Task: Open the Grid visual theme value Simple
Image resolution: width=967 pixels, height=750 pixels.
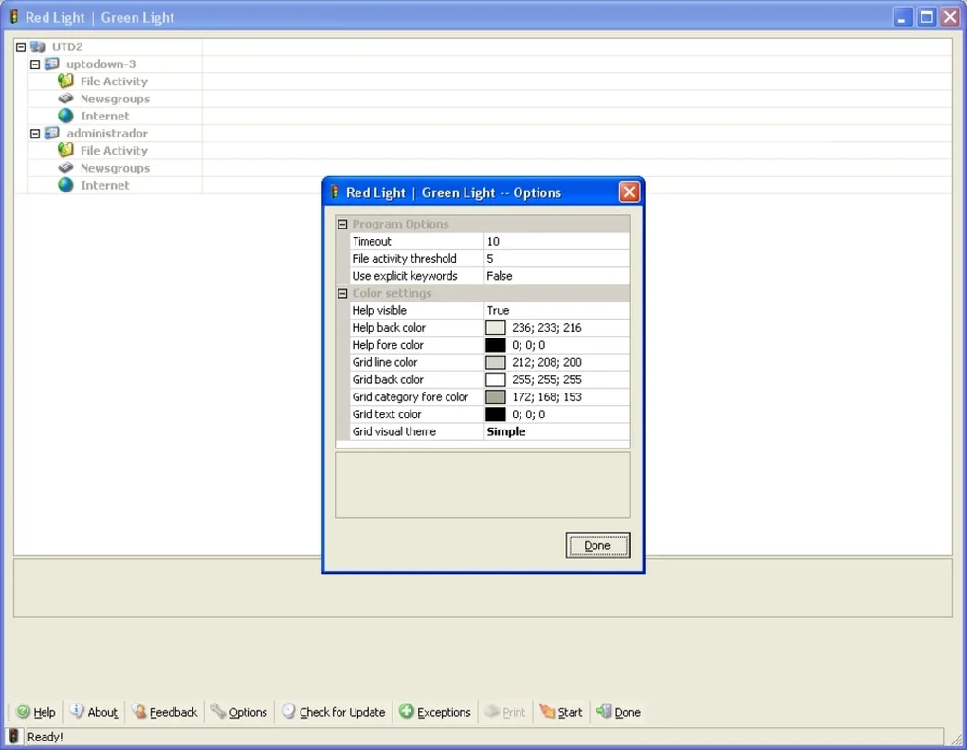Action: [x=556, y=431]
